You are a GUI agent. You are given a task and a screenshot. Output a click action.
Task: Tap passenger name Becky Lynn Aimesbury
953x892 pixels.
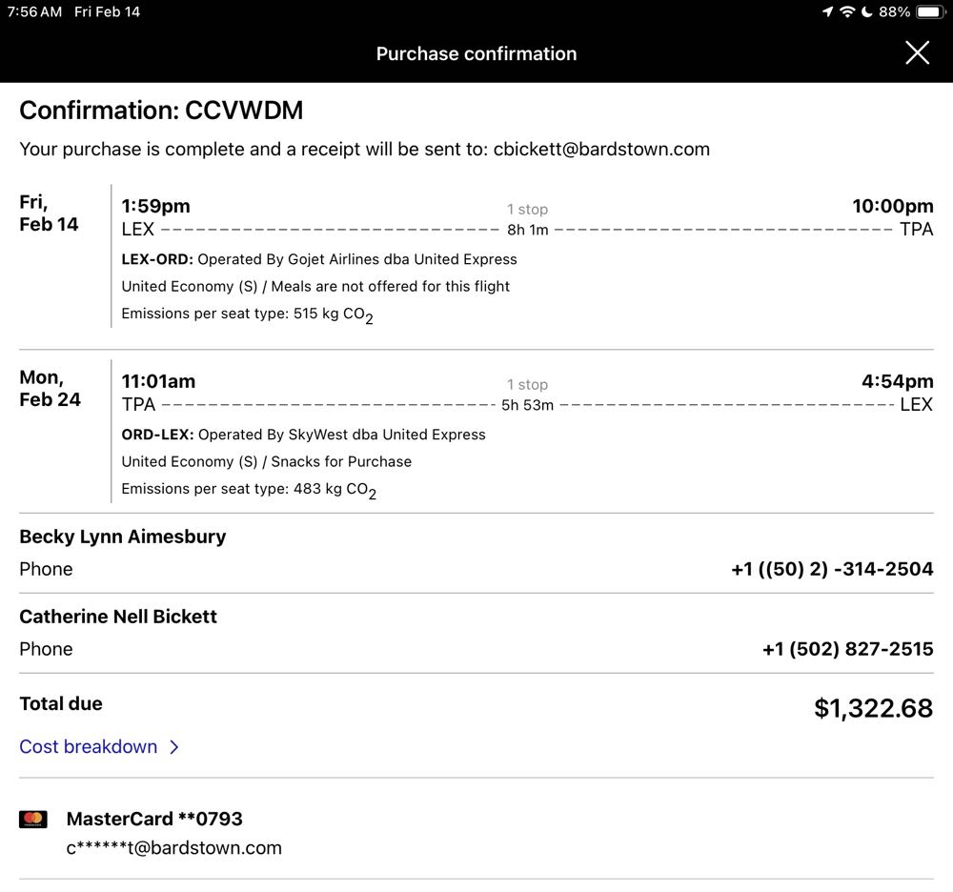coord(123,537)
